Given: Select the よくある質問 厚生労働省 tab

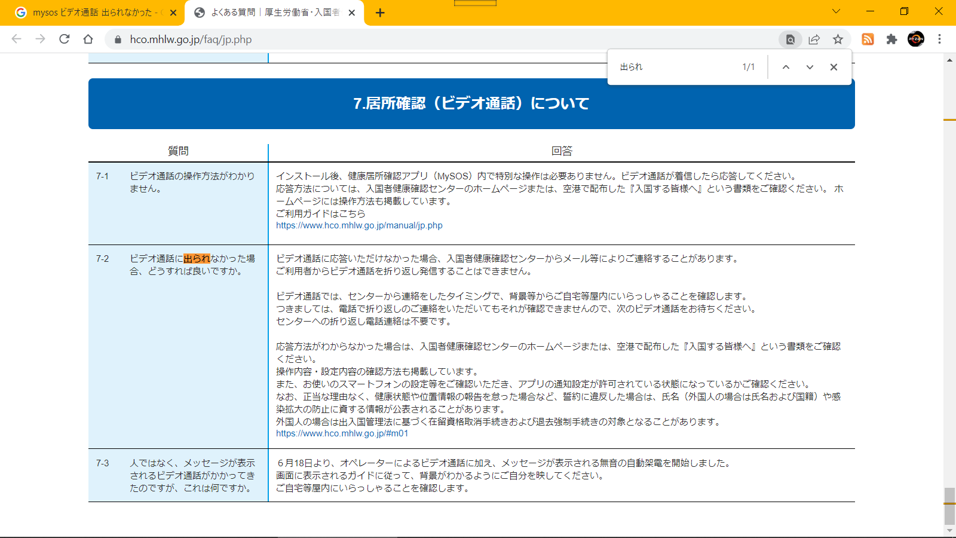Looking at the screenshot, I should click(275, 13).
